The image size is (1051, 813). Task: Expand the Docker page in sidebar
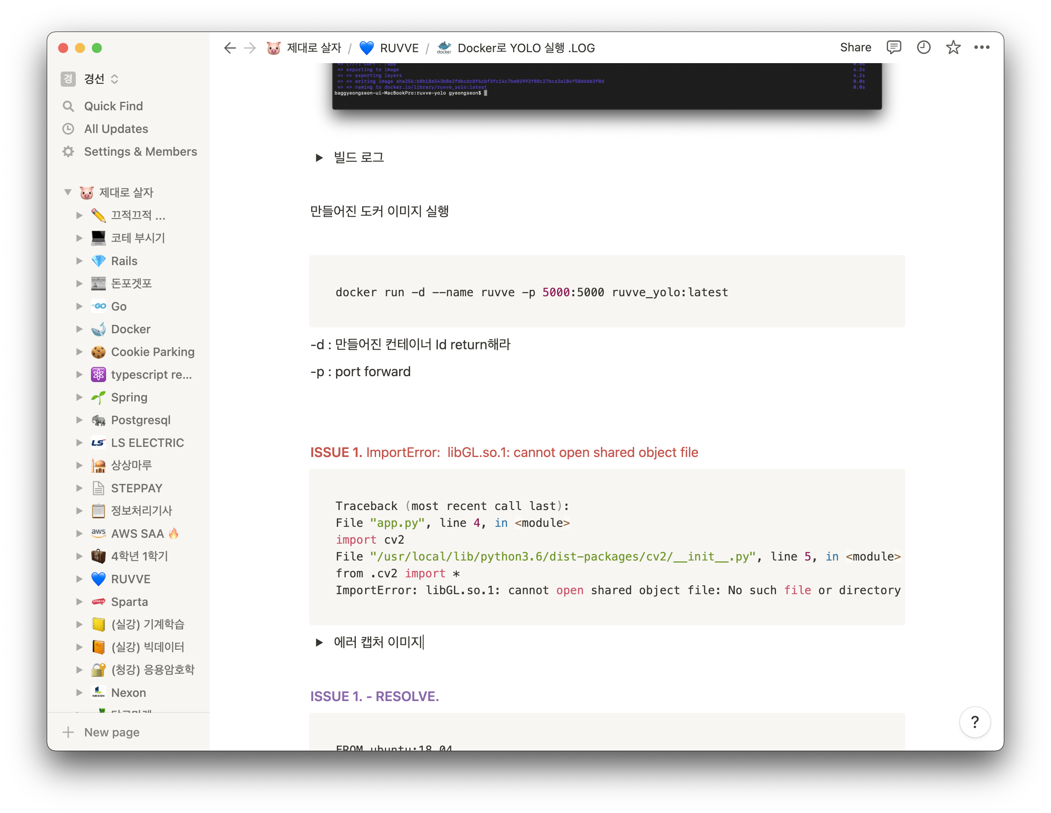coord(80,329)
